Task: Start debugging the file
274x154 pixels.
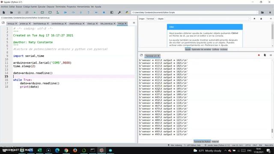Action: pos(66,12)
